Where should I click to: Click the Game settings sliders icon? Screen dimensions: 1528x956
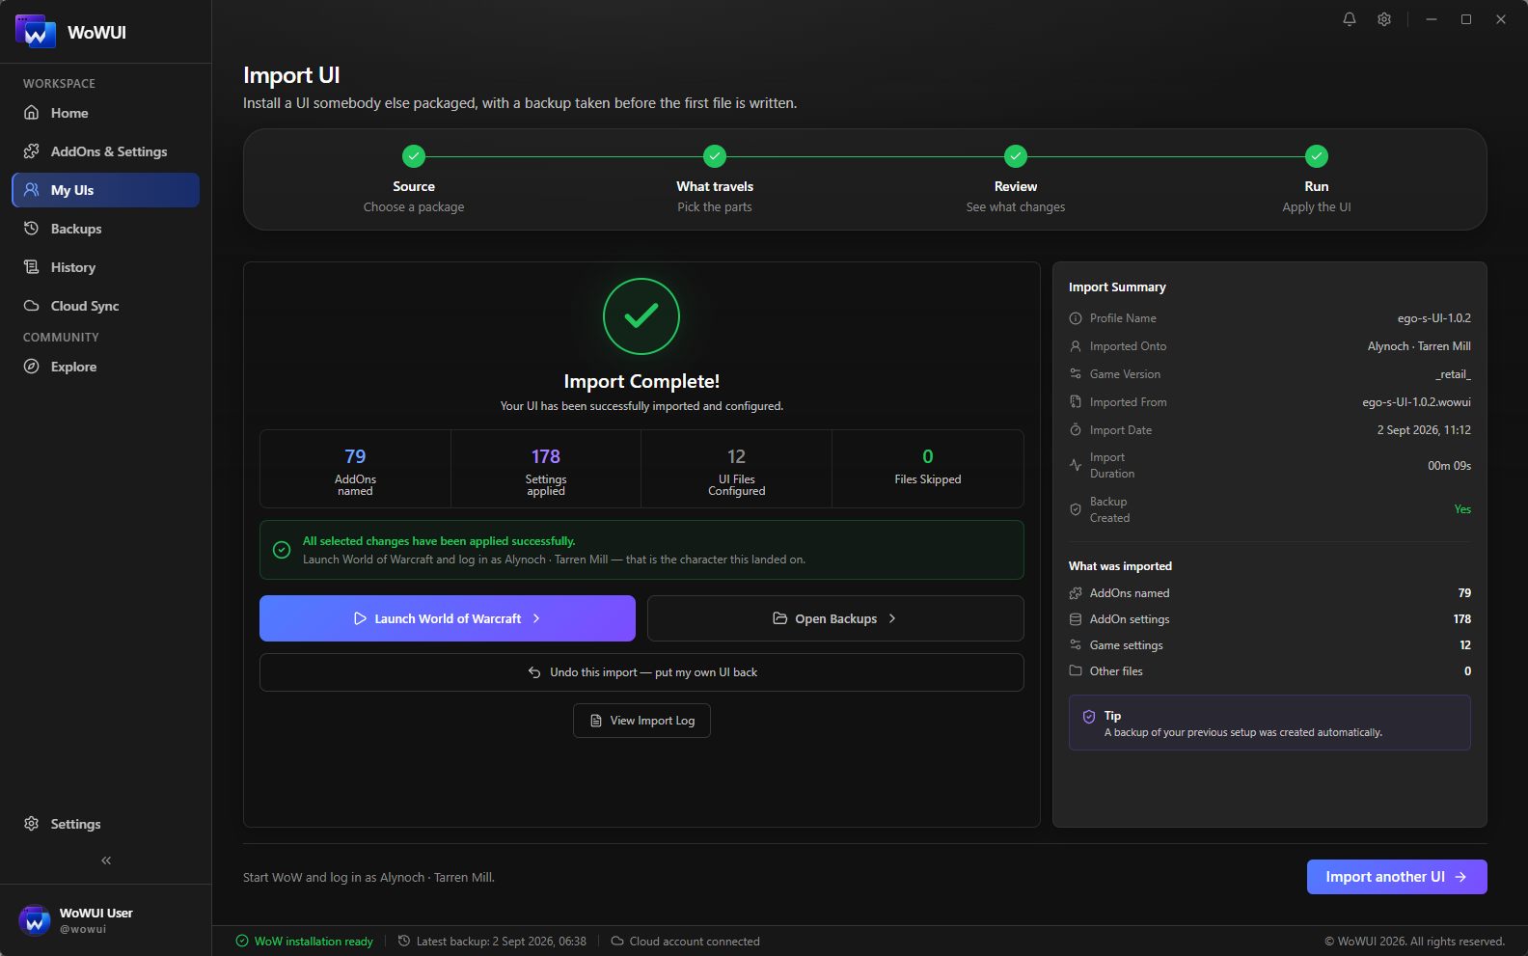(1076, 645)
